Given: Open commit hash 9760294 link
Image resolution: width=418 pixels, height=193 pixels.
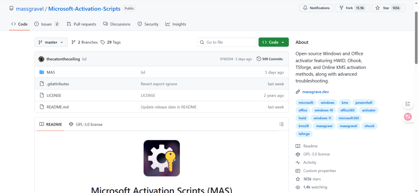Looking at the screenshot, I should 226,59.
